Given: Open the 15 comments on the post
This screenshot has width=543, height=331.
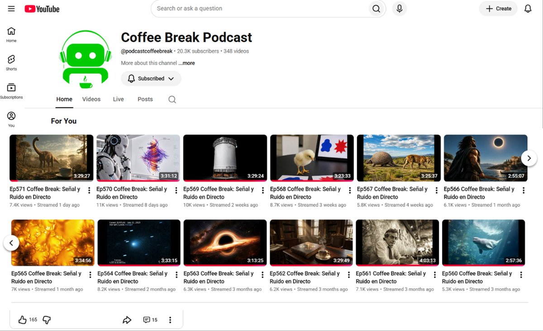Looking at the screenshot, I should [150, 320].
